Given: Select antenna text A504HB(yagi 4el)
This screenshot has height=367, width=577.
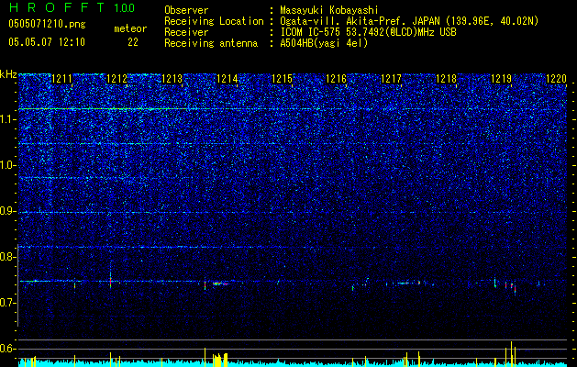Looking at the screenshot, I should (324, 43).
